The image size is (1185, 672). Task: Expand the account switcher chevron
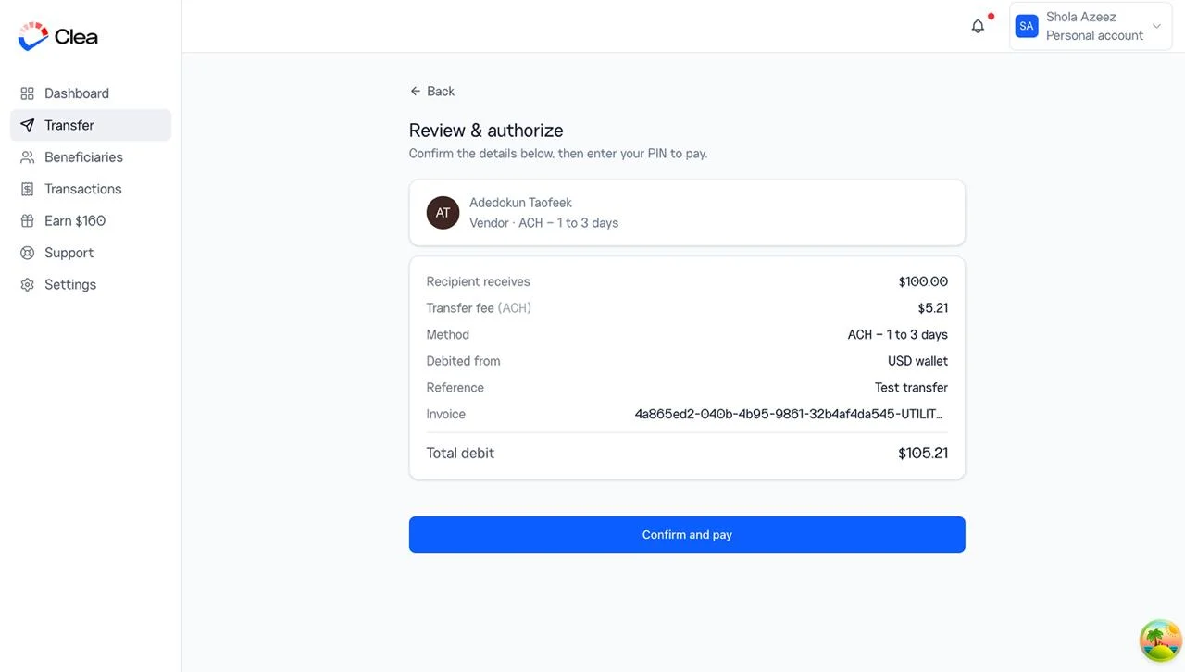point(1156,26)
